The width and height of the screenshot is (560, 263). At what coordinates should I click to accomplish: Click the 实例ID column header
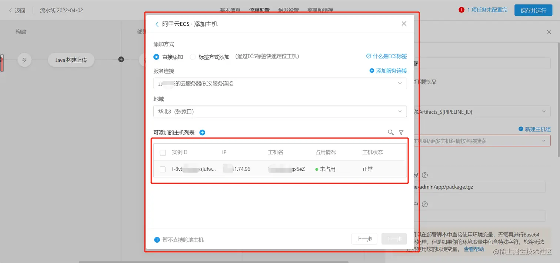(180, 152)
